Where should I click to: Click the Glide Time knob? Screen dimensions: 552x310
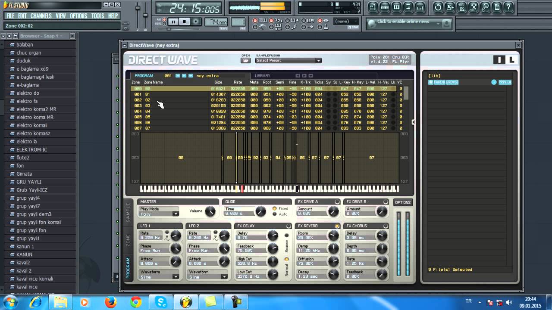[261, 211]
